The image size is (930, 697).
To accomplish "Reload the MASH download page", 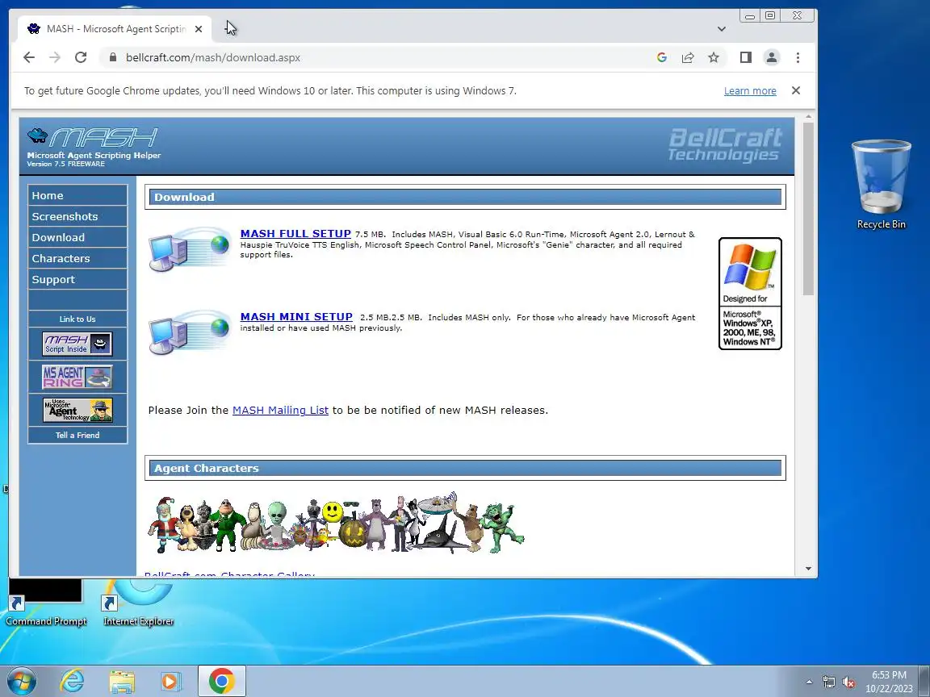I will pyautogui.click(x=81, y=57).
